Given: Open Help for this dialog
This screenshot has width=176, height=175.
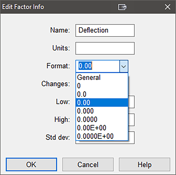Looking at the screenshot, I should (145, 164).
